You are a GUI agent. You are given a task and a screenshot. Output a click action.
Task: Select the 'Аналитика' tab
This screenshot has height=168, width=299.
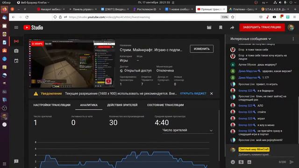(x=89, y=105)
